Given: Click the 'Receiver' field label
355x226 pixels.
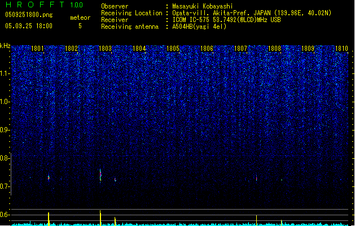Looking at the screenshot, I should click(x=115, y=20).
